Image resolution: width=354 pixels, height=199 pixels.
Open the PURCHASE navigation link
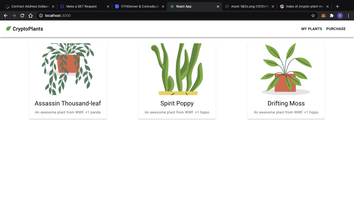336,29
